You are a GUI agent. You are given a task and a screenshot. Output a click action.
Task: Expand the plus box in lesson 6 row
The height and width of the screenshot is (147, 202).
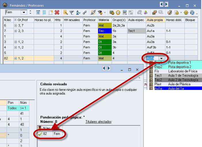[x=16, y=26]
